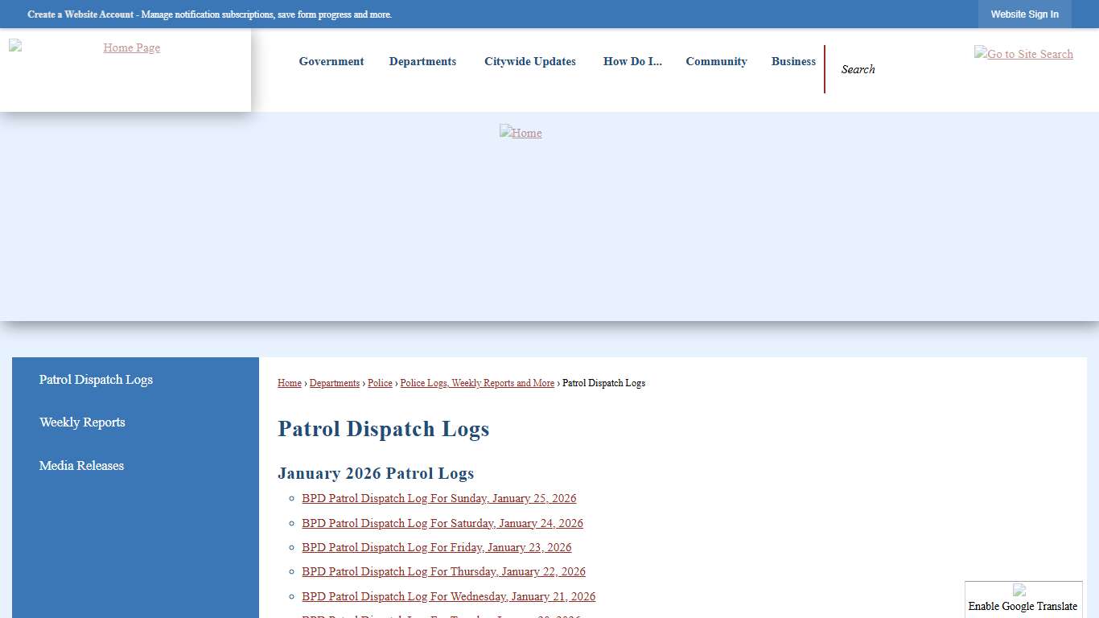This screenshot has height=618, width=1099.
Task: Open the Government menu
Action: (x=331, y=61)
